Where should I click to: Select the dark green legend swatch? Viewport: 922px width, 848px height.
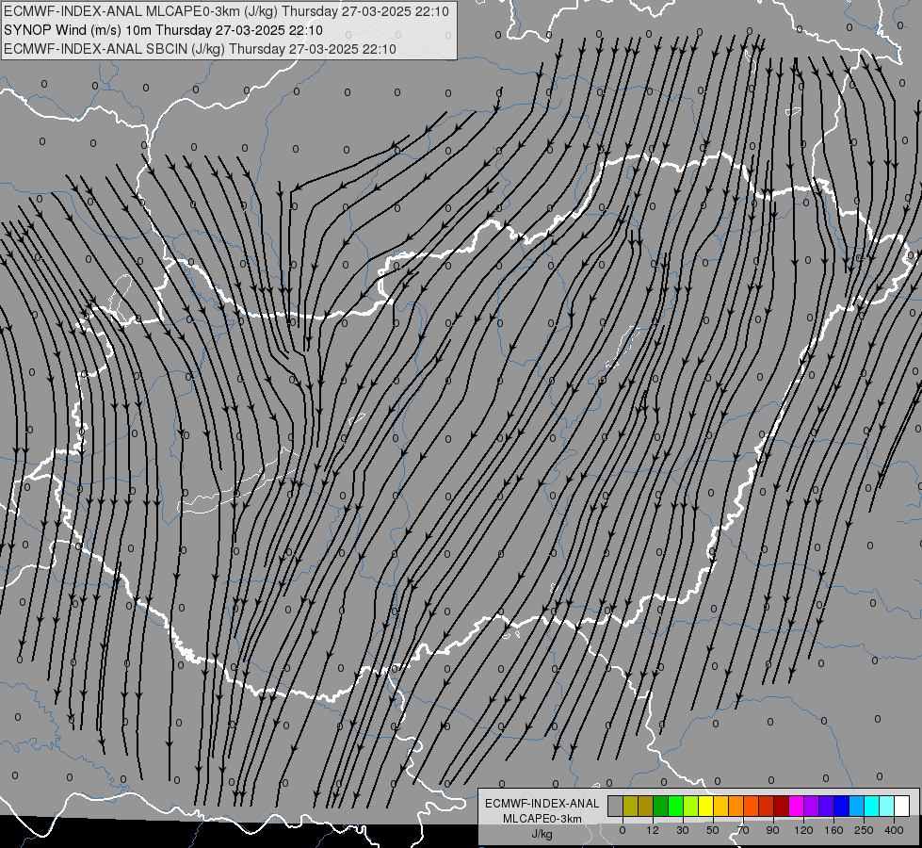(x=661, y=806)
